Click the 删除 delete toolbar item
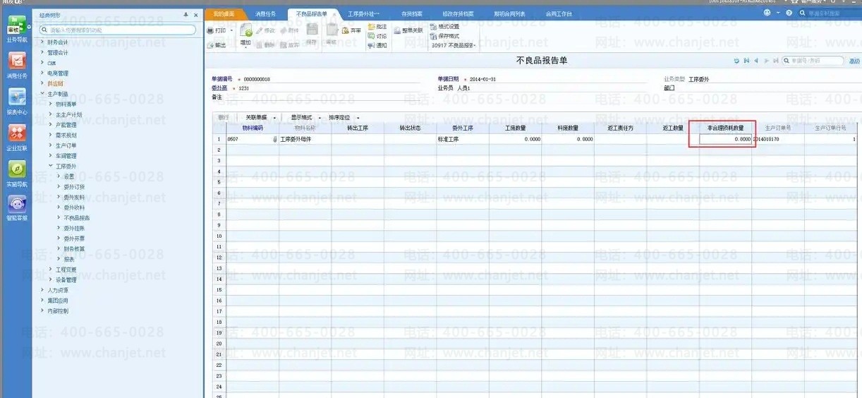Screen dimensions: 862x398 point(265,44)
